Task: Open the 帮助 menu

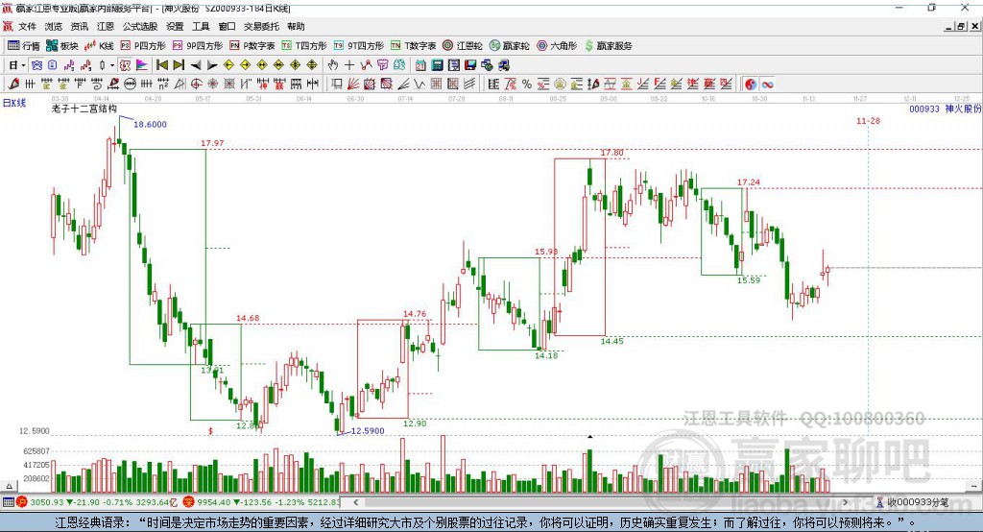Action: [x=296, y=26]
